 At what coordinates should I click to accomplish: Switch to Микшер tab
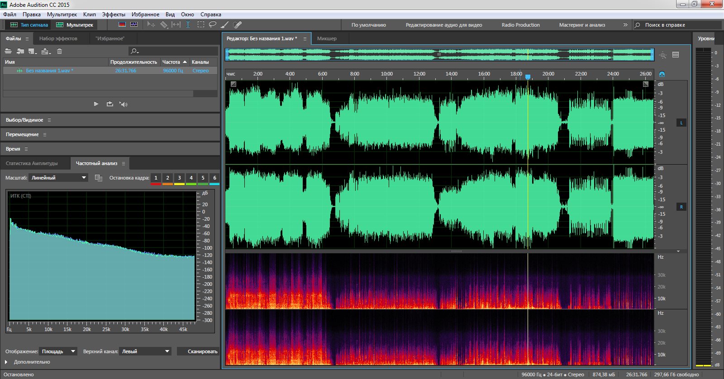pos(327,38)
